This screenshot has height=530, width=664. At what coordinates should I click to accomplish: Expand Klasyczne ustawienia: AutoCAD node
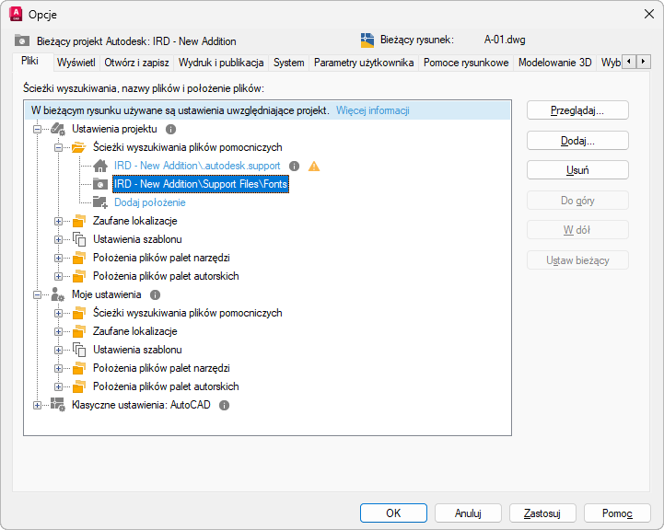[x=38, y=405]
